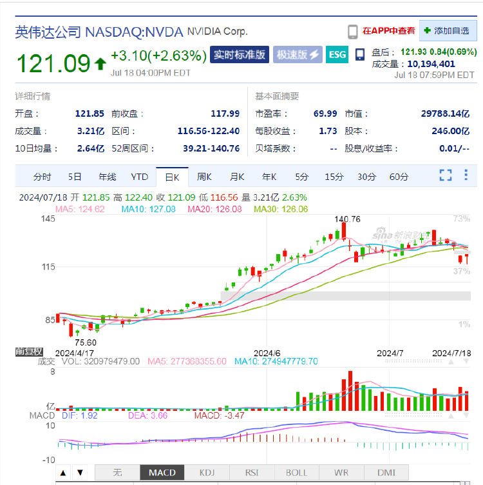
Task: Click the 75.60 low price marker
Action: (86, 342)
